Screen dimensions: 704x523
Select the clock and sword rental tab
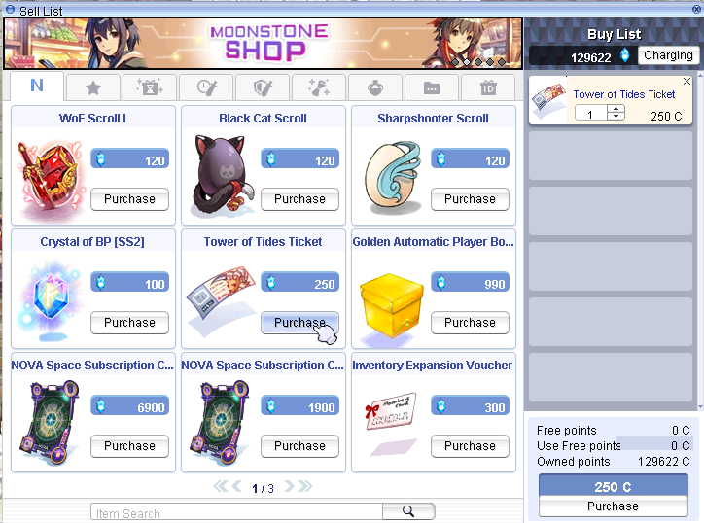pyautogui.click(x=206, y=87)
